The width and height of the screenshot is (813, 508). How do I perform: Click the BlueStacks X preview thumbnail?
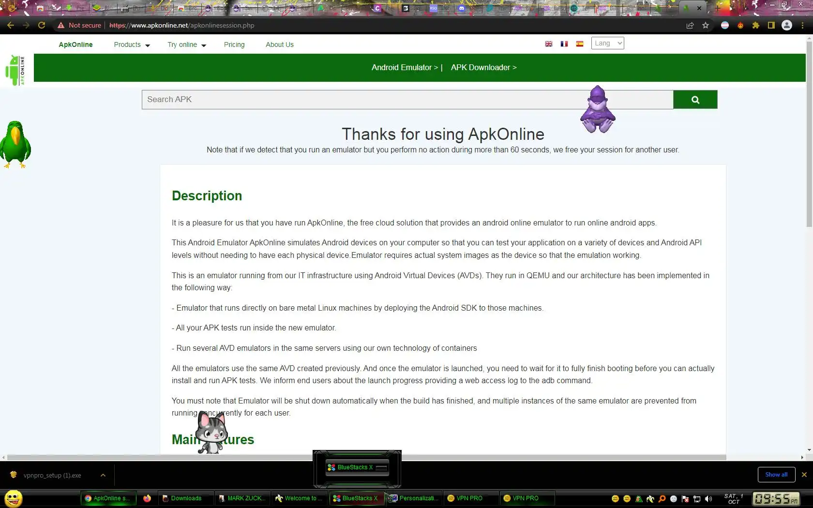tap(357, 467)
